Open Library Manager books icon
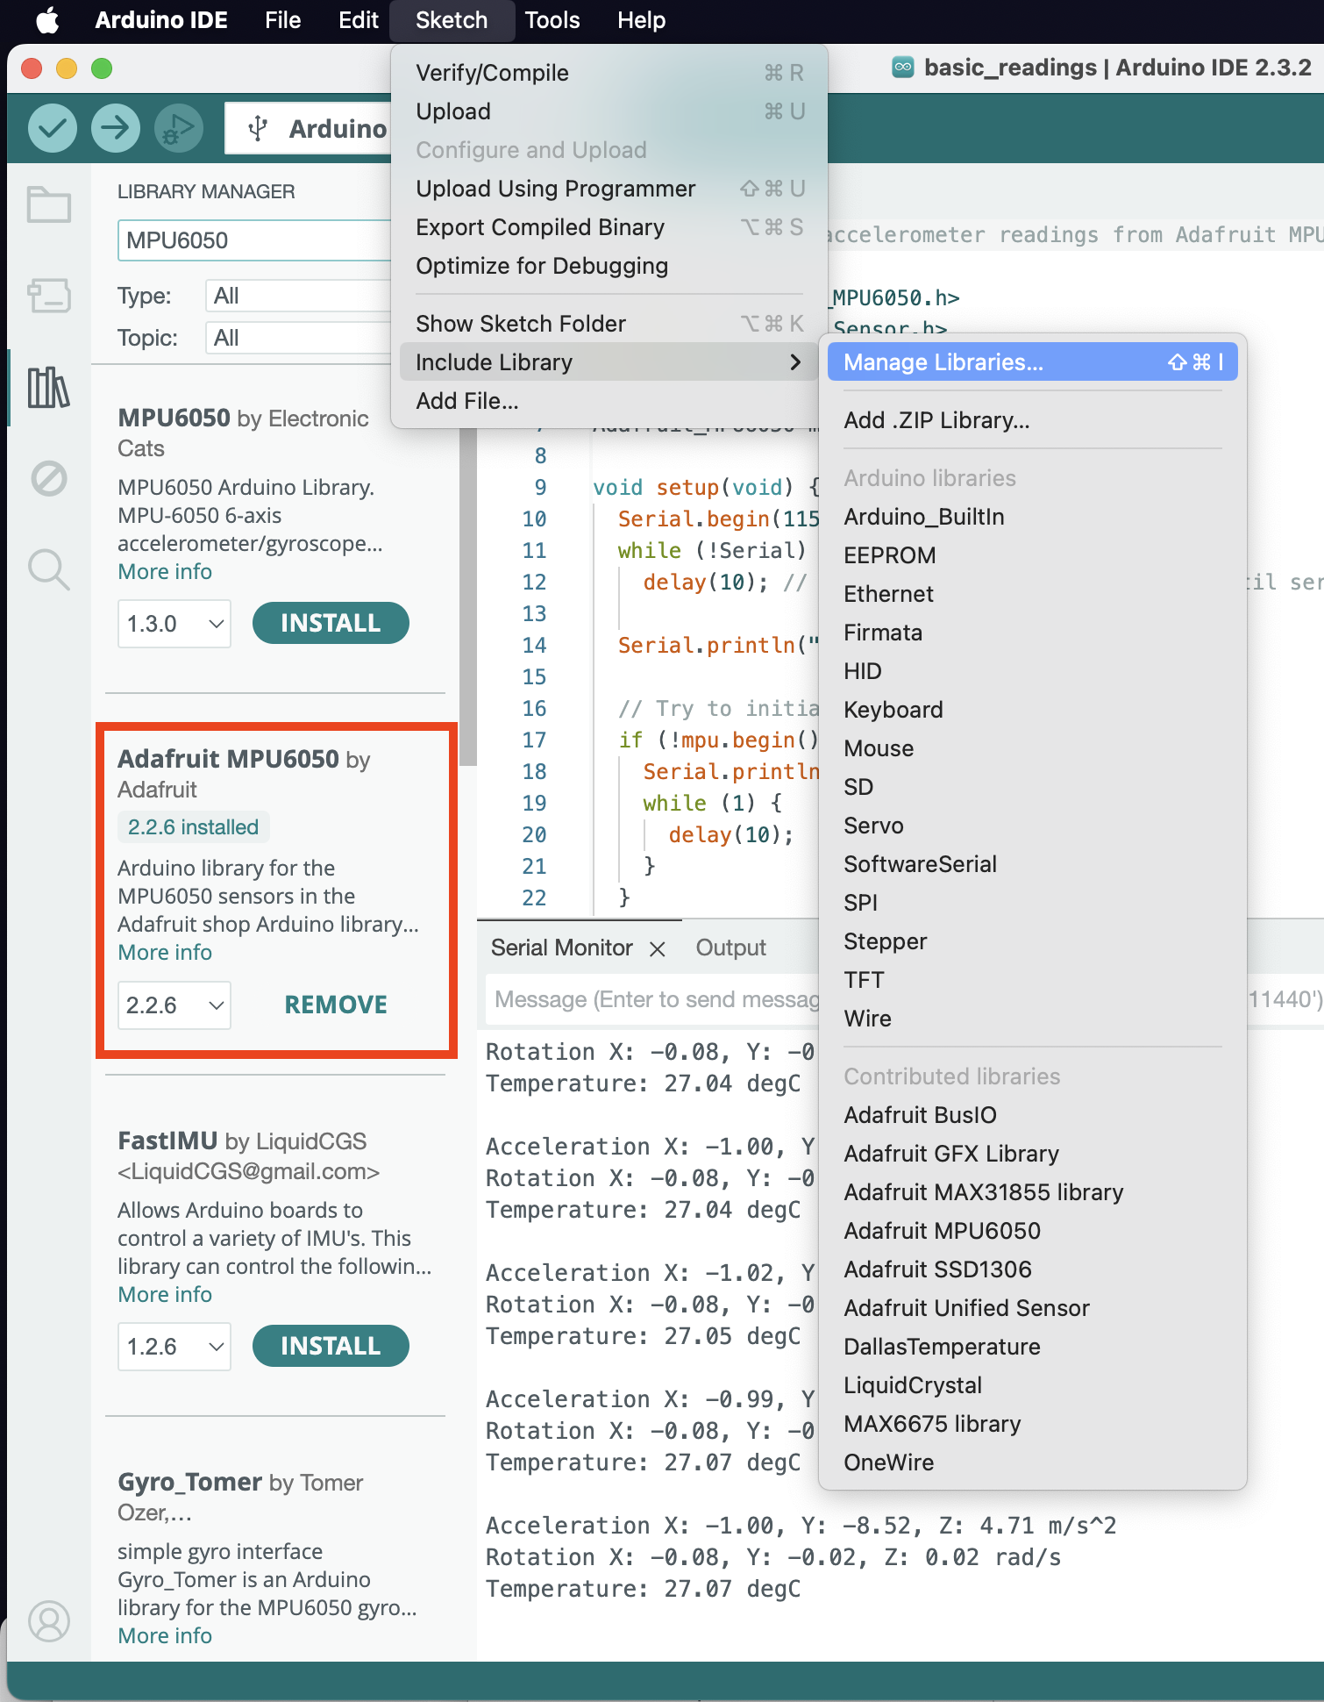The height and width of the screenshot is (1702, 1324). point(49,387)
